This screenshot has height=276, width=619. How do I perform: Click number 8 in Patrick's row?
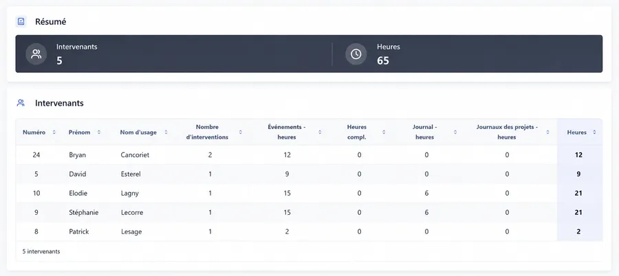coord(36,231)
